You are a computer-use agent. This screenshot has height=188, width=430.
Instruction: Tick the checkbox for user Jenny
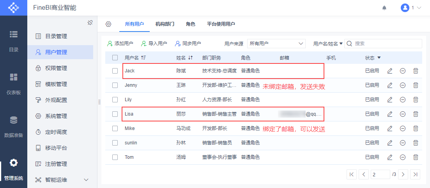(115, 85)
